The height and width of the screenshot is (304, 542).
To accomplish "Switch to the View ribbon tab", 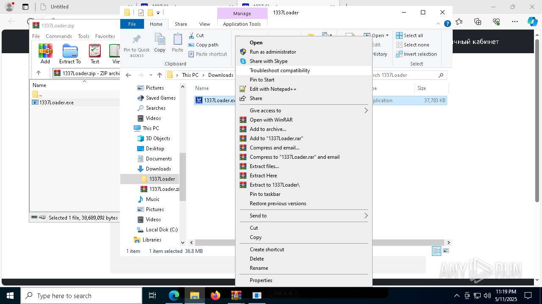I will 205,24.
